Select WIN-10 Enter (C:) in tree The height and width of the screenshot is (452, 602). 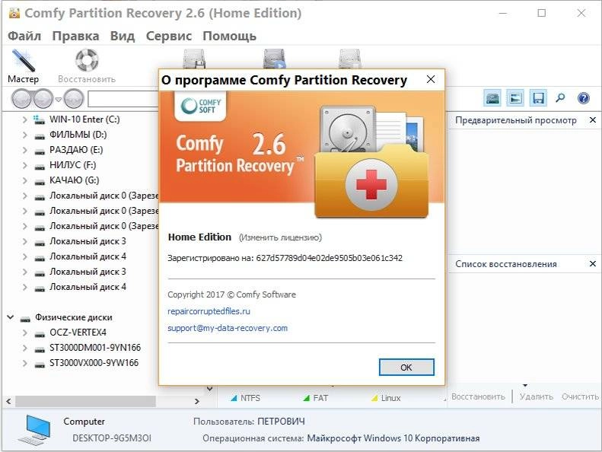point(84,119)
